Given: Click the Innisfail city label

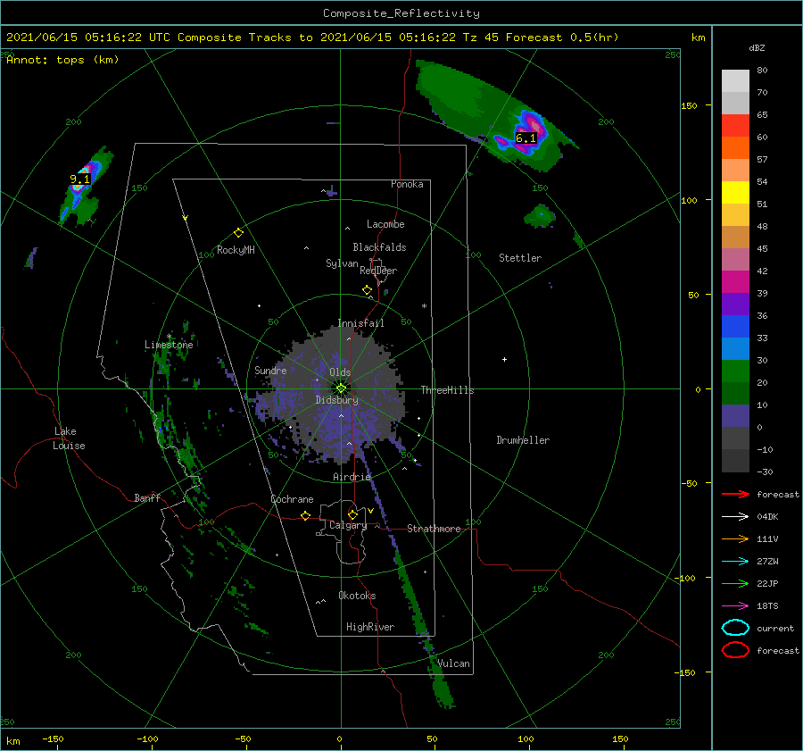Looking at the screenshot, I should (360, 323).
